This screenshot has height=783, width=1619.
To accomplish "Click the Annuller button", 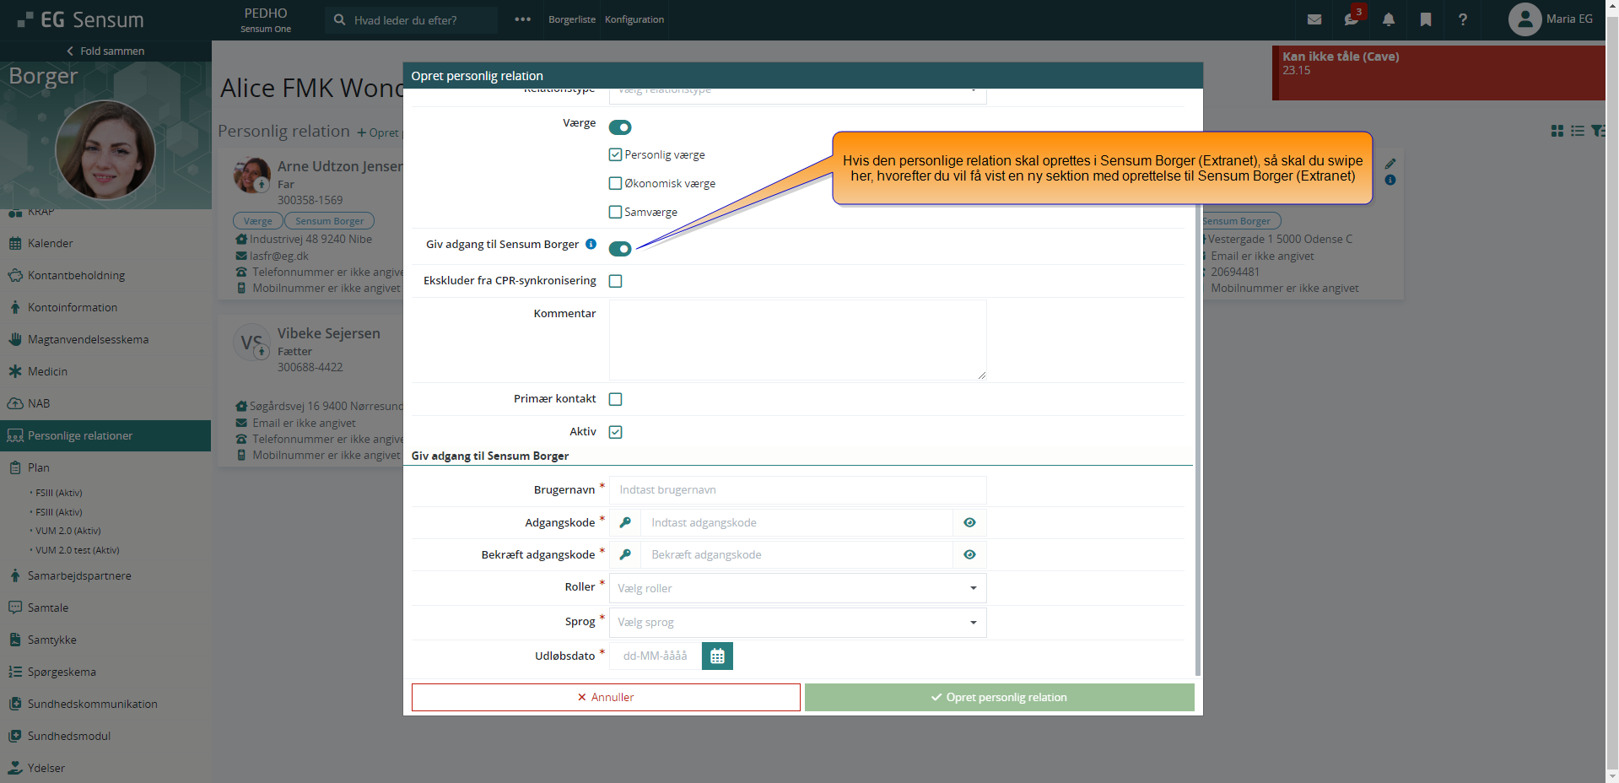I will tap(605, 698).
